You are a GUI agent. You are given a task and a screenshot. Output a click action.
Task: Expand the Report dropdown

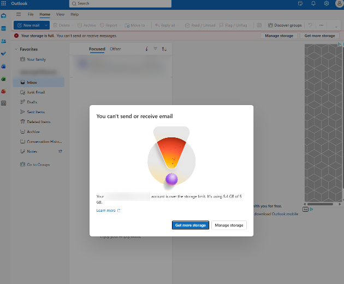(120, 25)
